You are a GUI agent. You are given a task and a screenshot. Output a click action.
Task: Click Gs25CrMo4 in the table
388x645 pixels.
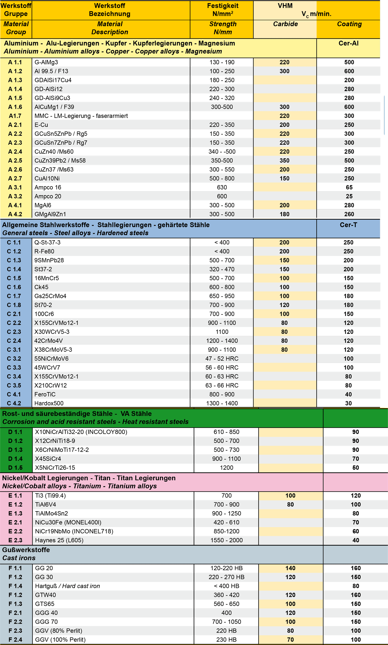point(50,296)
